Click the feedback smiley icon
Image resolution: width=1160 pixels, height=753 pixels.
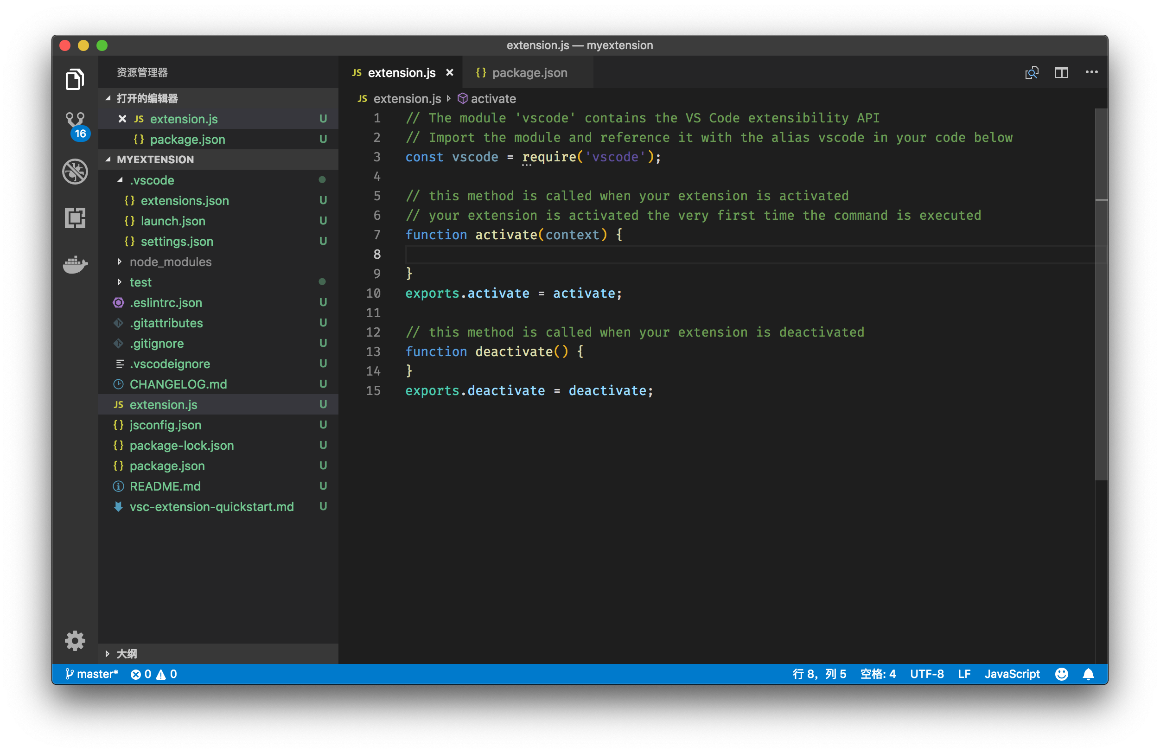(1062, 674)
